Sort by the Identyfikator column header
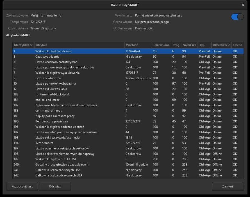 click(x=23, y=45)
